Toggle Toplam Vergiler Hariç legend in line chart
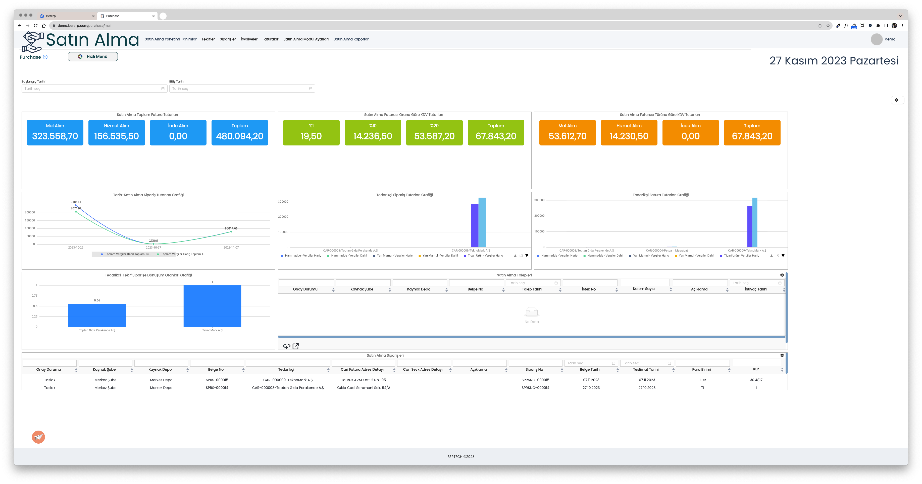 coord(181,255)
